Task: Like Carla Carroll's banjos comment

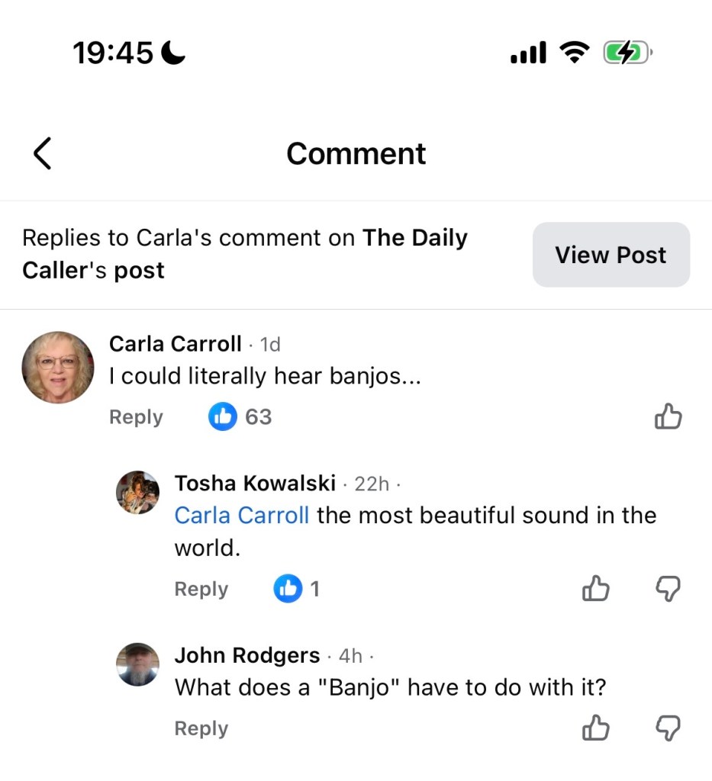Action: pos(668,417)
